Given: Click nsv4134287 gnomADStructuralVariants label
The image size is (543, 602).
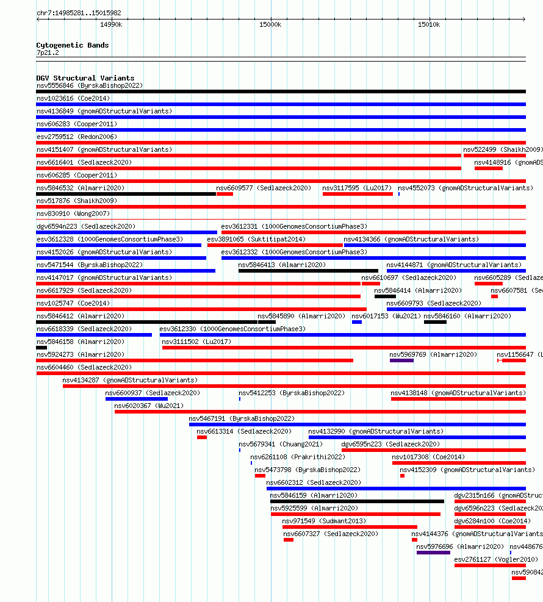Looking at the screenshot, I should click(x=130, y=380).
